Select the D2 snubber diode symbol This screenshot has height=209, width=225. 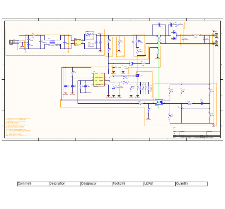(x=138, y=52)
